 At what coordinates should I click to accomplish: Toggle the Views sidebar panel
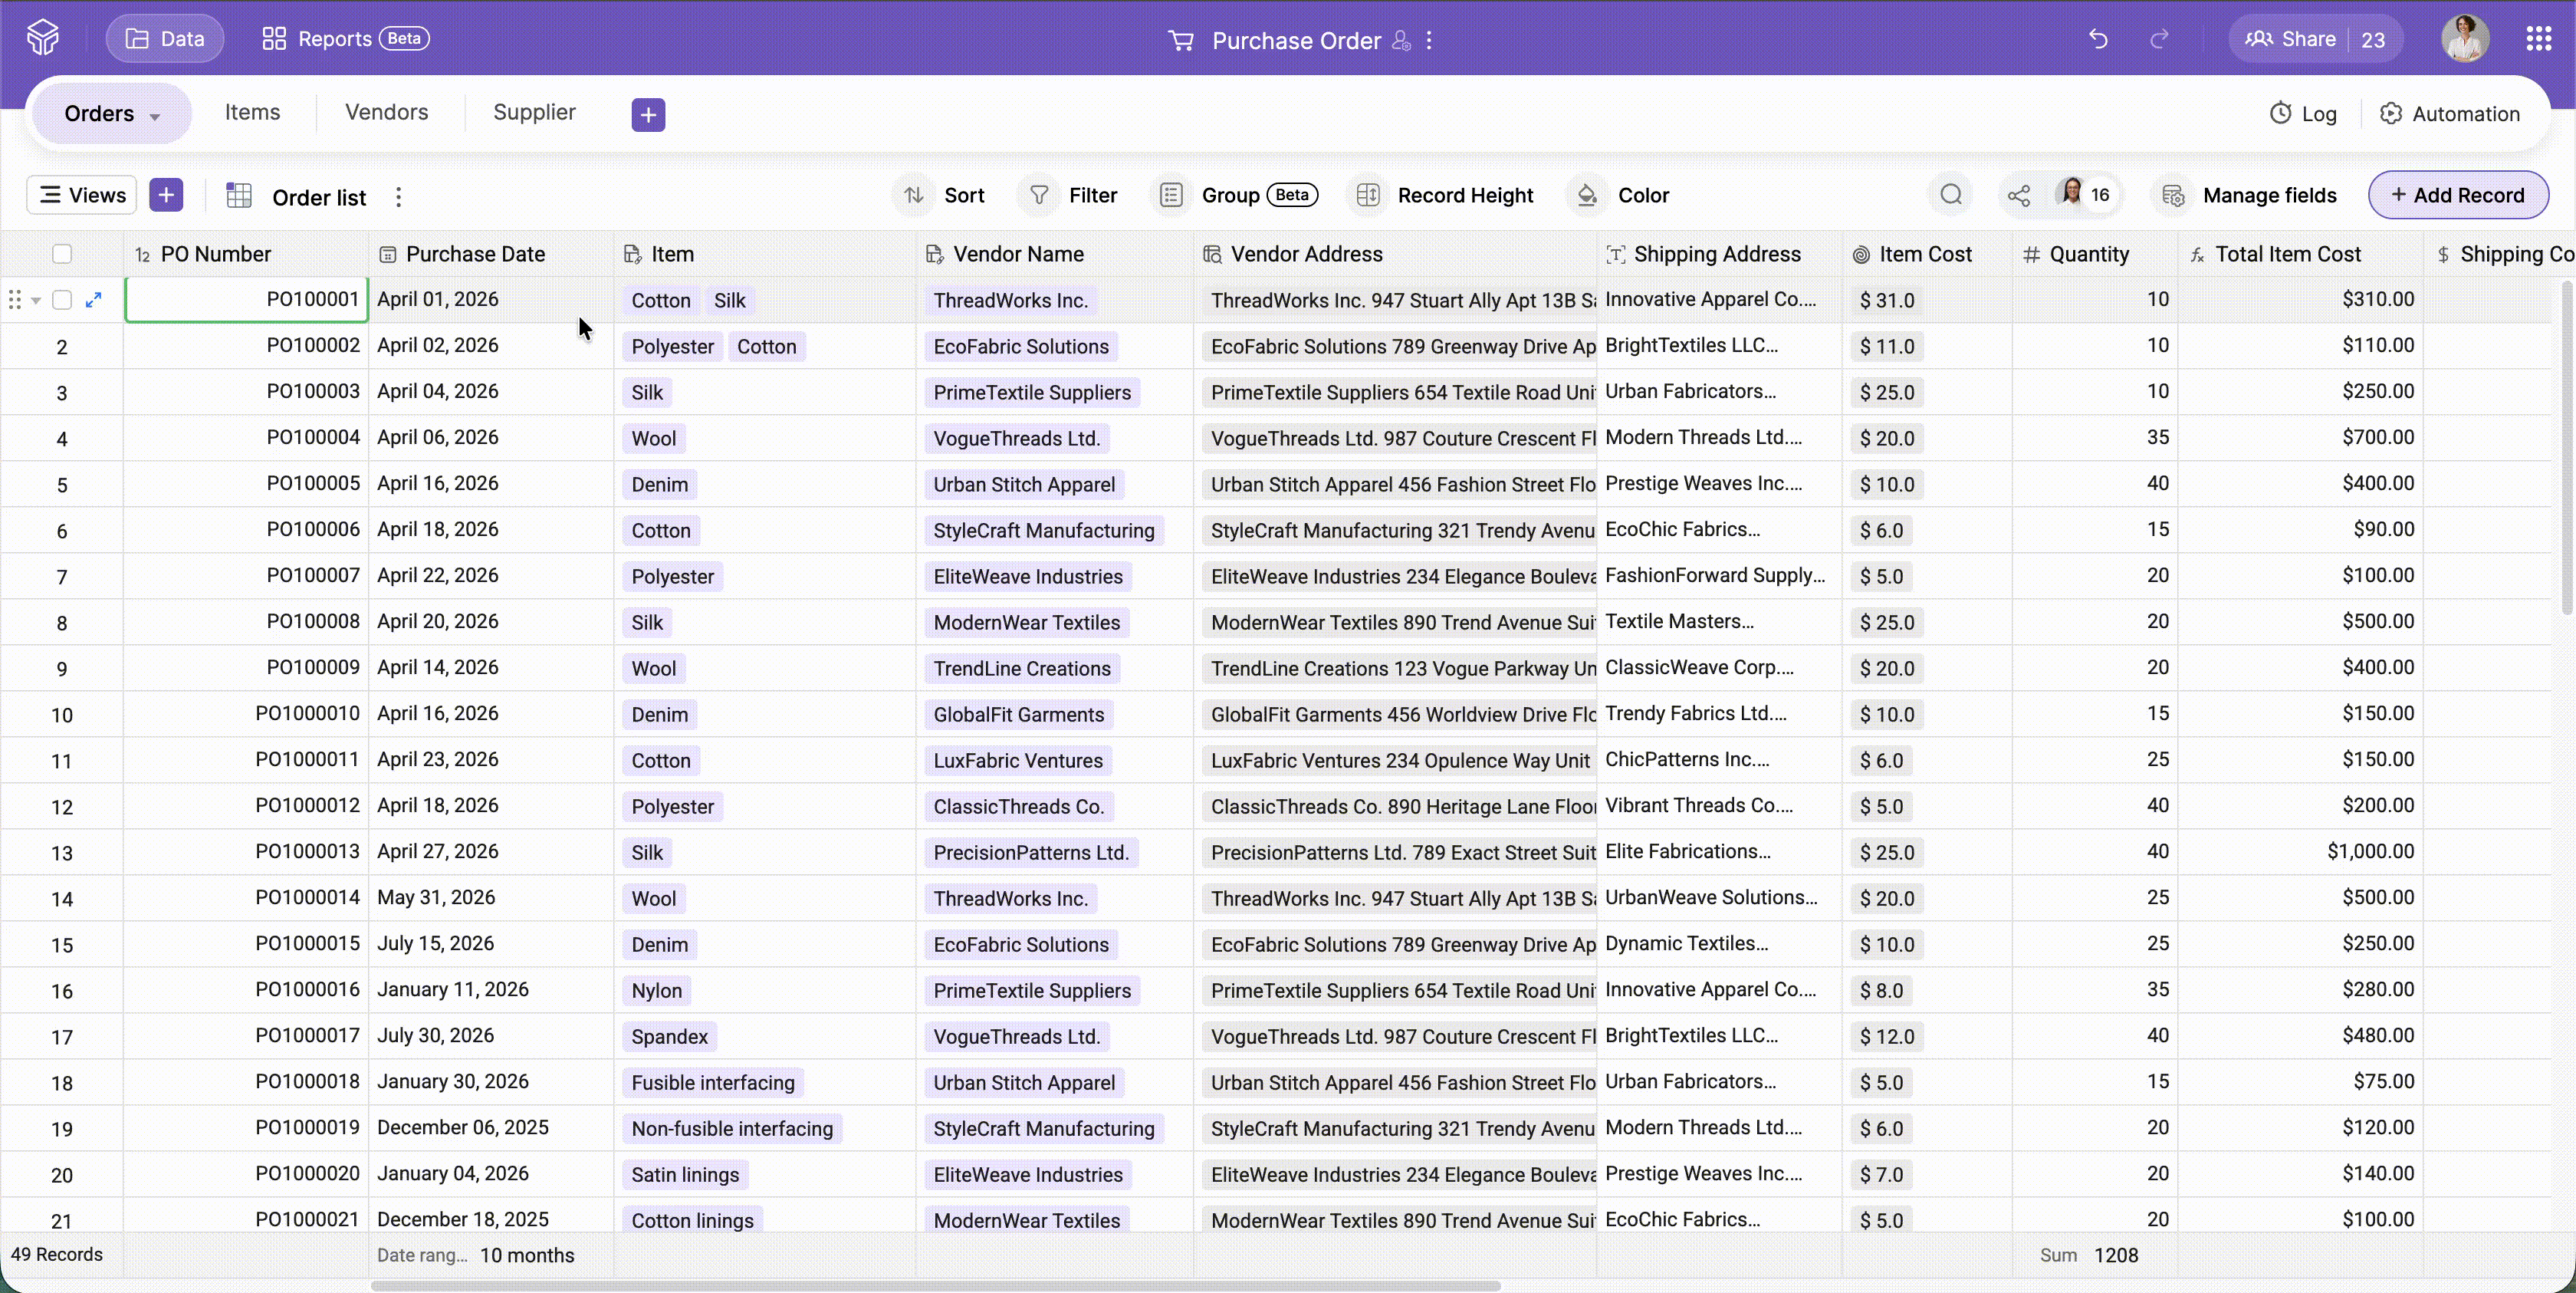83,195
